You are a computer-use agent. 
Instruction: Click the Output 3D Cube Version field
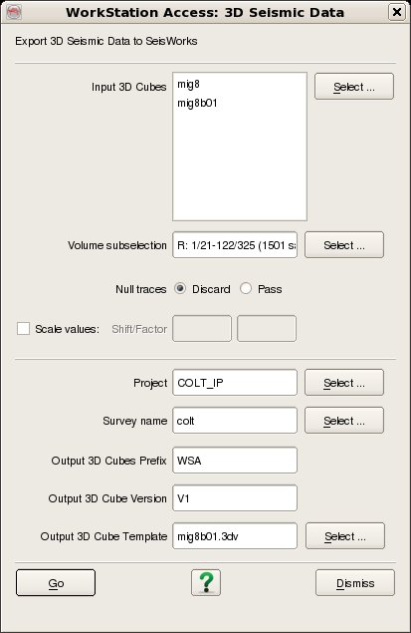coord(235,498)
